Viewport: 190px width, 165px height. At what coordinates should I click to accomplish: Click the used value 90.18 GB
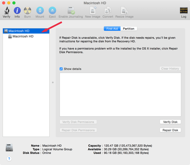pyautogui.click(x=110, y=153)
